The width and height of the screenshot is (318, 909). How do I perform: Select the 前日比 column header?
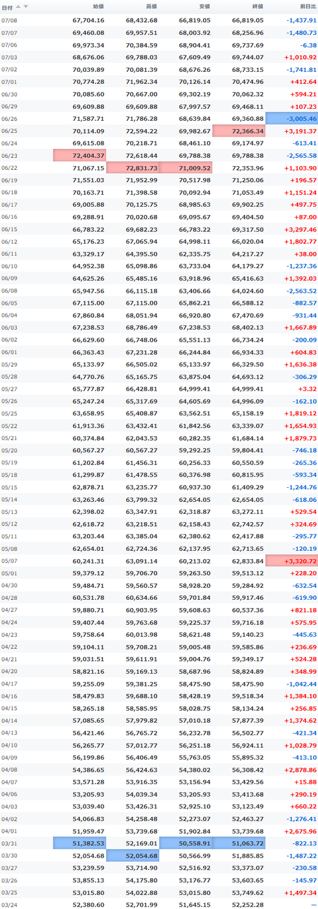(308, 7)
